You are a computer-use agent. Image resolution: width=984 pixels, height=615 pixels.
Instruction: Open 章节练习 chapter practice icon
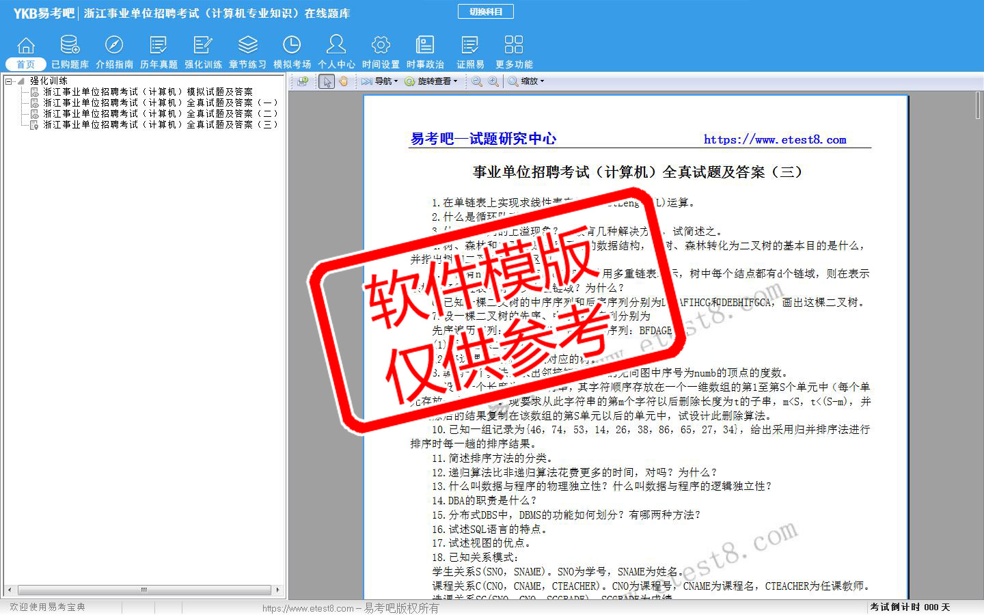[247, 45]
